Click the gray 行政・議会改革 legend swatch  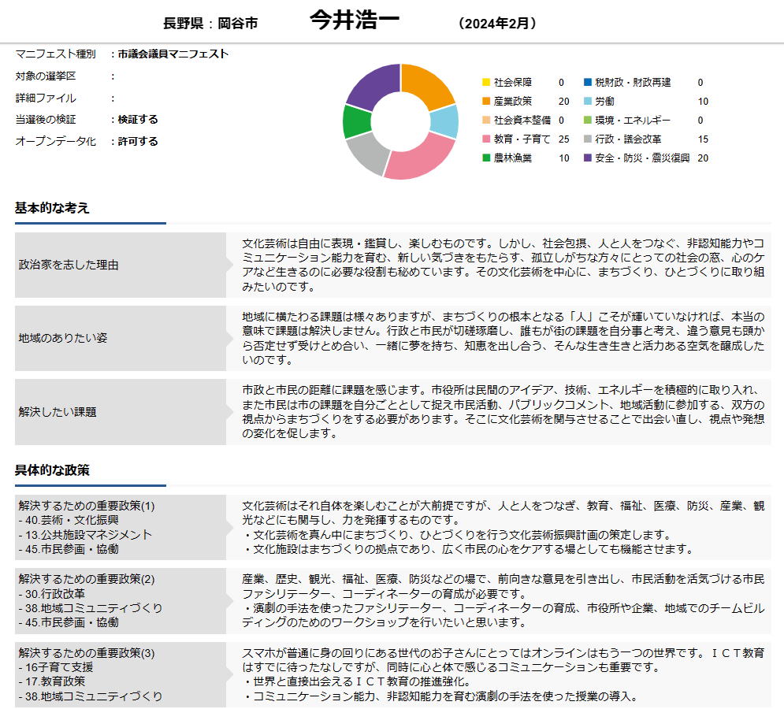point(588,139)
